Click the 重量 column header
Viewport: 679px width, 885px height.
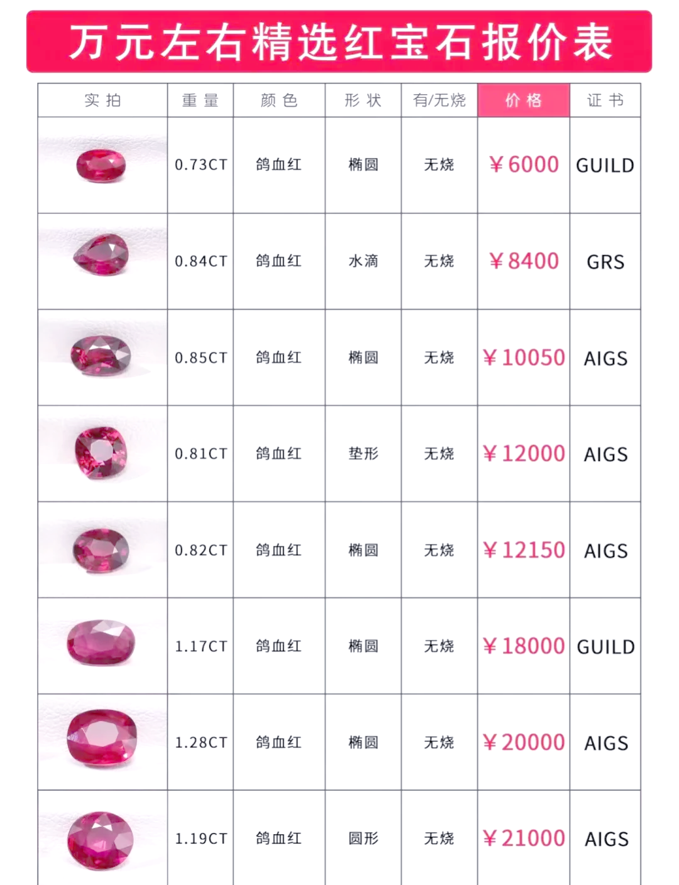(x=201, y=100)
